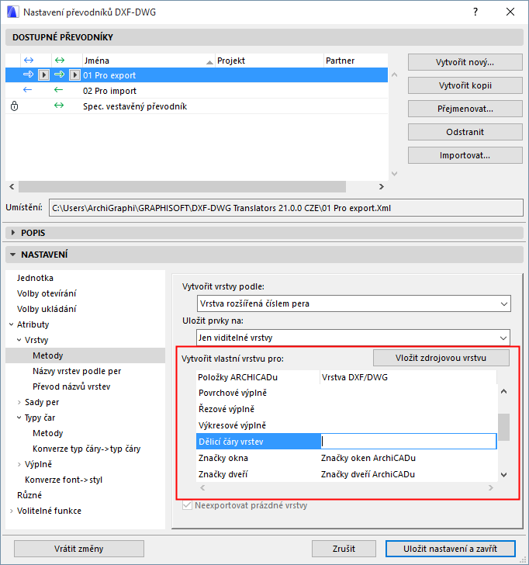Click lock icon of Spec. vestavěný převodník

tap(14, 106)
